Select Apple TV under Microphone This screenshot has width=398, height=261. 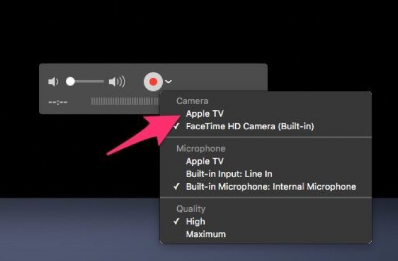click(205, 161)
